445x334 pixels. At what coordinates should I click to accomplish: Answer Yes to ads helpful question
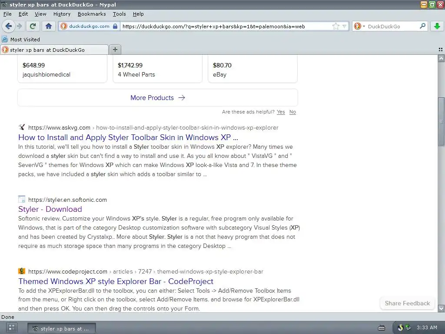pyautogui.click(x=281, y=112)
